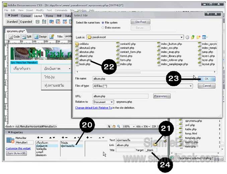The width and height of the screenshot is (227, 174).
Task: Insert Spry Accordion icon in Layout bar
Action: 65,22
